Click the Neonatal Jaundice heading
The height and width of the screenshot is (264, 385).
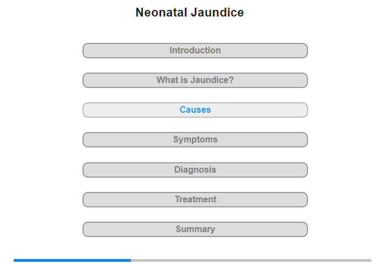[190, 12]
